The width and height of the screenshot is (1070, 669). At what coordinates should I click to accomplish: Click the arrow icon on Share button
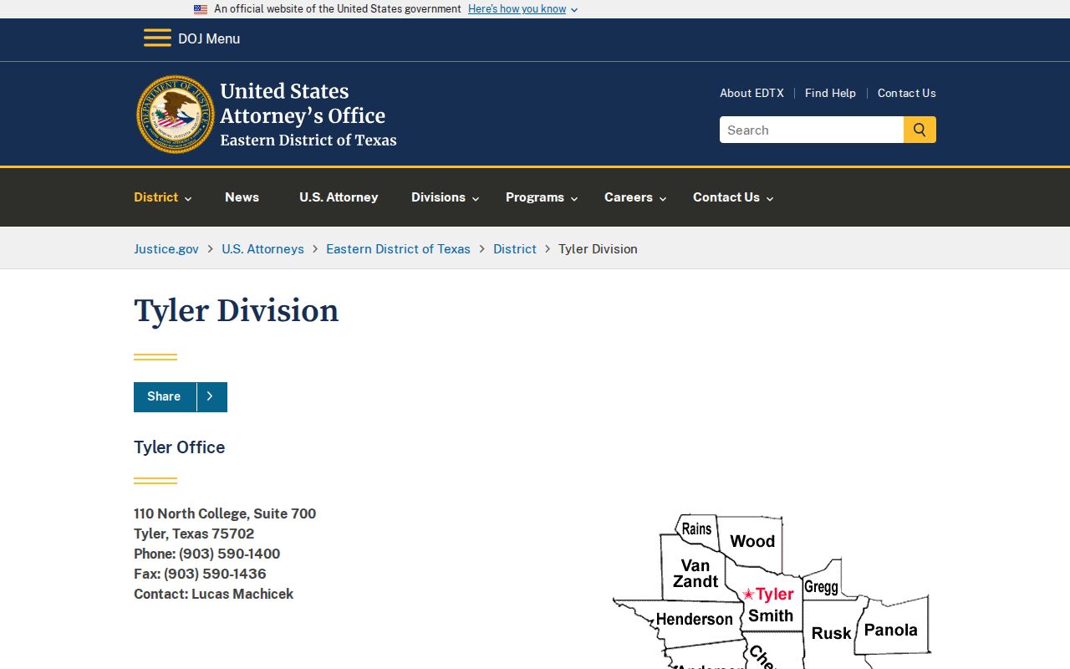[x=211, y=396]
